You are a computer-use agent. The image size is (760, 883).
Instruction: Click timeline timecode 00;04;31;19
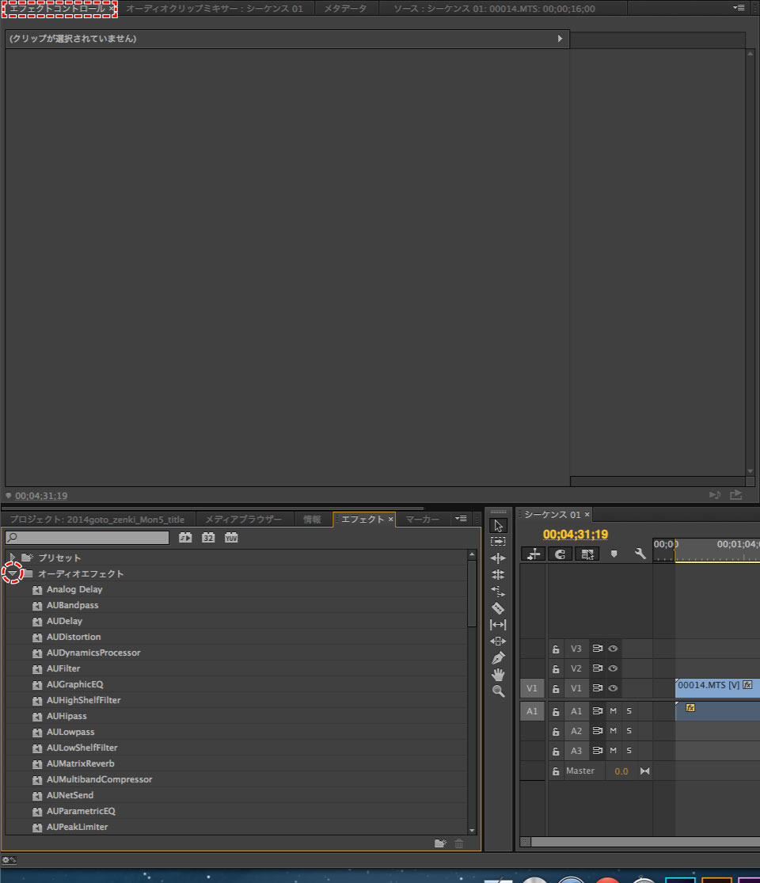[576, 535]
